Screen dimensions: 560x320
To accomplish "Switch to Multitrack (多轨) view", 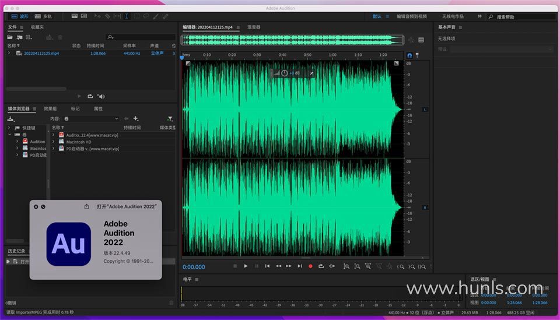I will pyautogui.click(x=43, y=16).
